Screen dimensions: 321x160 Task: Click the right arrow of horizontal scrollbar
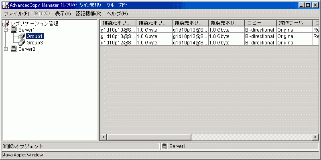point(315,137)
